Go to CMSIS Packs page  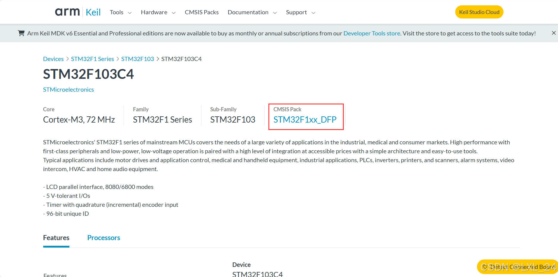coord(202,12)
